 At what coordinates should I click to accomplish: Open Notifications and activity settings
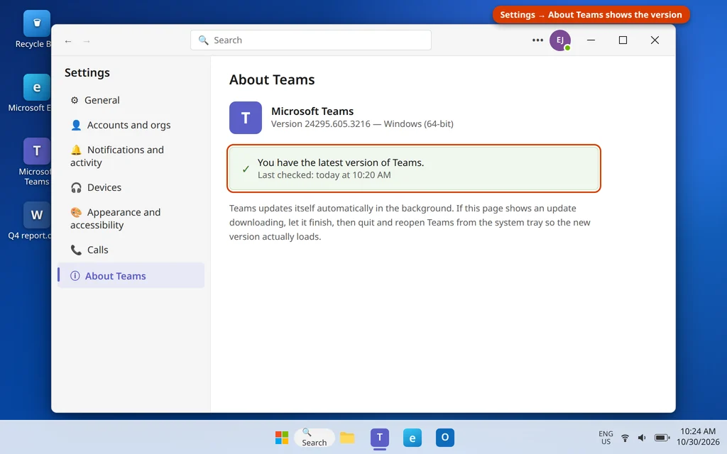tap(131, 156)
